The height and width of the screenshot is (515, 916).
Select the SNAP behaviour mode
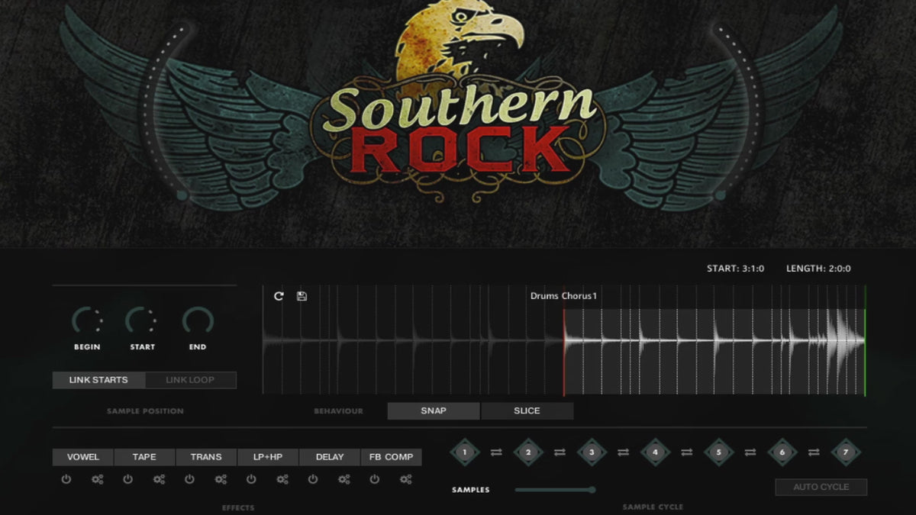tap(434, 411)
